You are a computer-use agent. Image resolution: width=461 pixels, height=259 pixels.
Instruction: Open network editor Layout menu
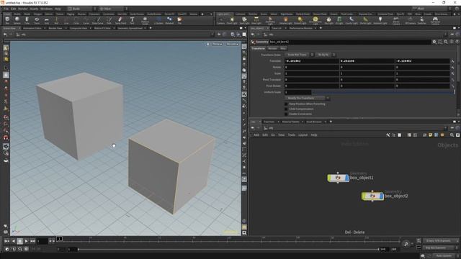click(x=303, y=135)
